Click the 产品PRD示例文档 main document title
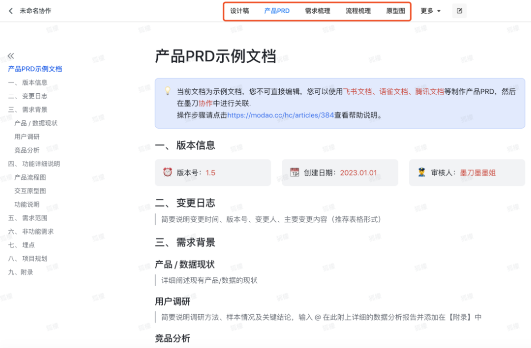Image resolution: width=531 pixels, height=348 pixels. [215, 56]
